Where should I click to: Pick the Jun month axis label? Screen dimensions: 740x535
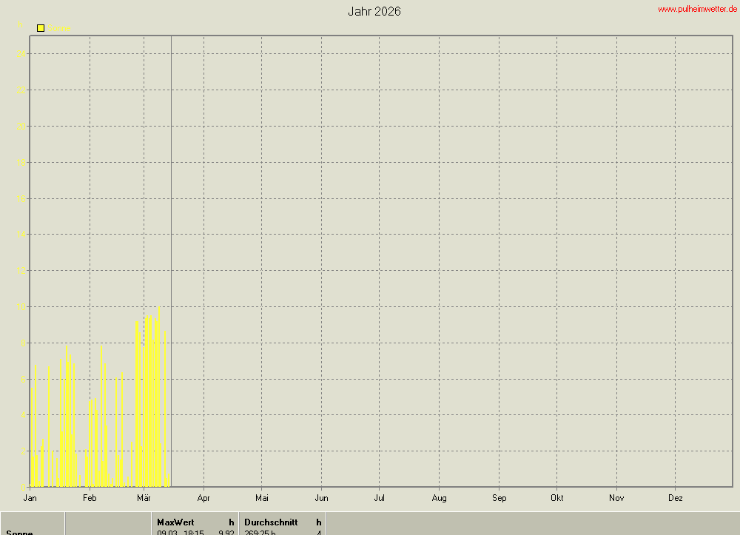(321, 498)
